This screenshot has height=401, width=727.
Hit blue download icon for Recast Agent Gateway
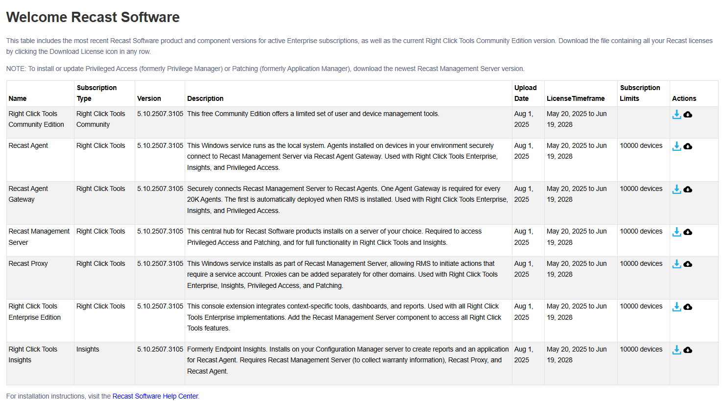(677, 189)
